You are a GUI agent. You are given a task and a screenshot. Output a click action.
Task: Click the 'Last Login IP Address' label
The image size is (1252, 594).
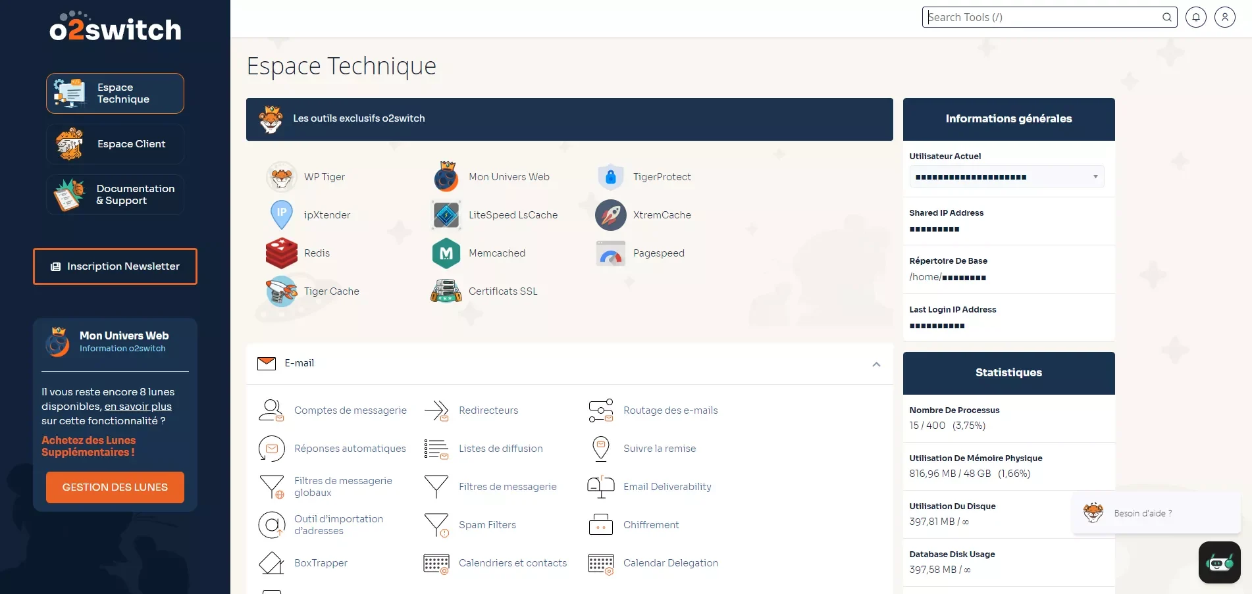pos(952,310)
